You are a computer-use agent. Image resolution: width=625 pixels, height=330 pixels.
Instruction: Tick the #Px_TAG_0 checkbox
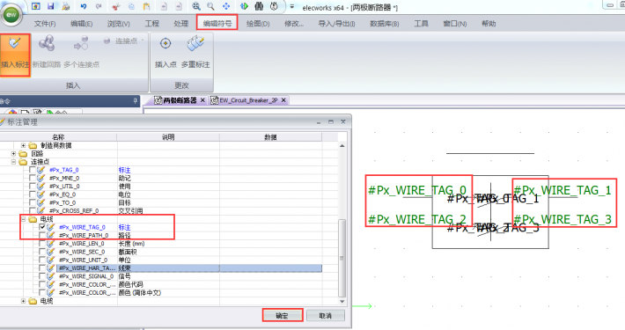33,170
